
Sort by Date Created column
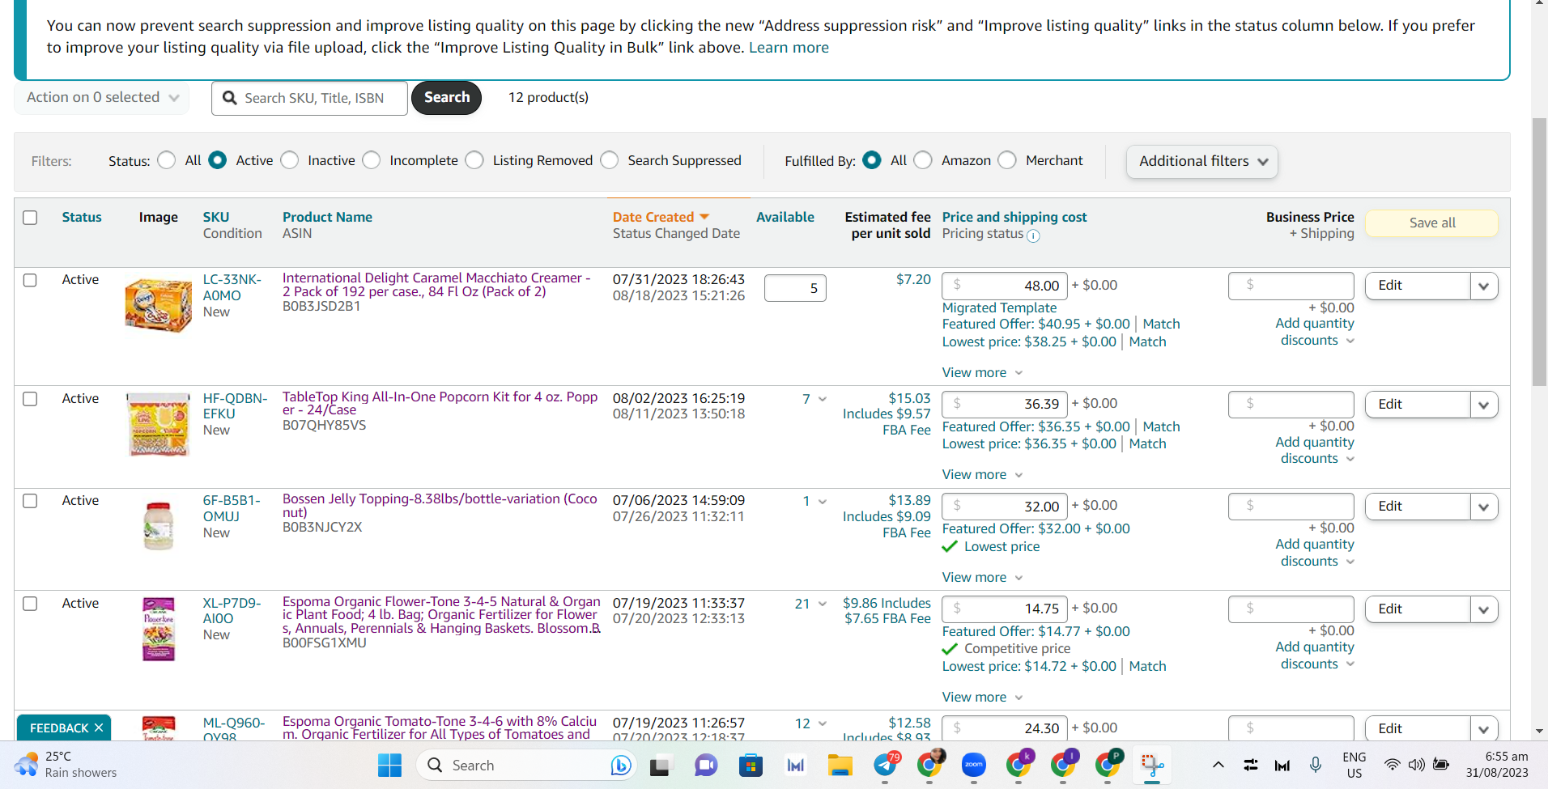click(661, 217)
